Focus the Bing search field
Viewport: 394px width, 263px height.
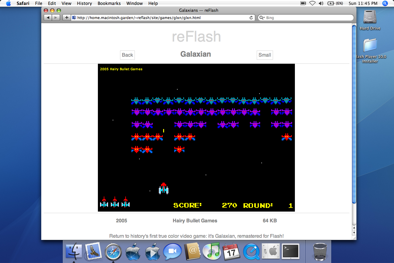coord(306,18)
